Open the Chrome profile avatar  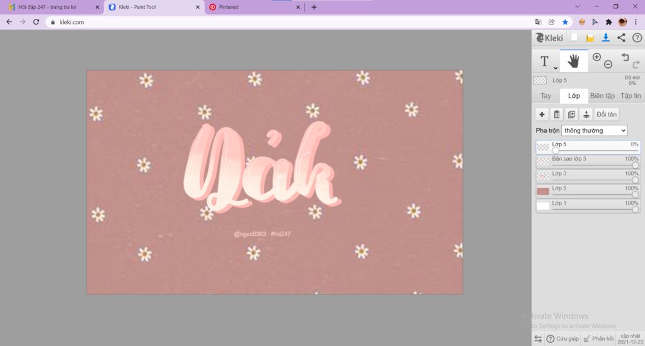coord(622,22)
